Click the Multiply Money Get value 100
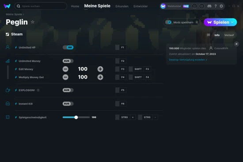The height and width of the screenshot is (162, 243). click(83, 77)
